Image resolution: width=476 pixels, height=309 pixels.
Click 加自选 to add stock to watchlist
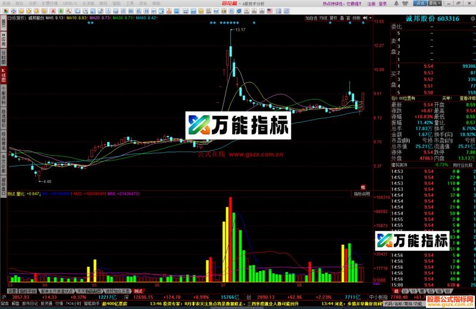pos(311,18)
